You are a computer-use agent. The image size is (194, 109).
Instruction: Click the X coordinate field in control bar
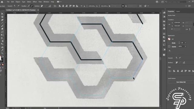click(x=92, y=6)
